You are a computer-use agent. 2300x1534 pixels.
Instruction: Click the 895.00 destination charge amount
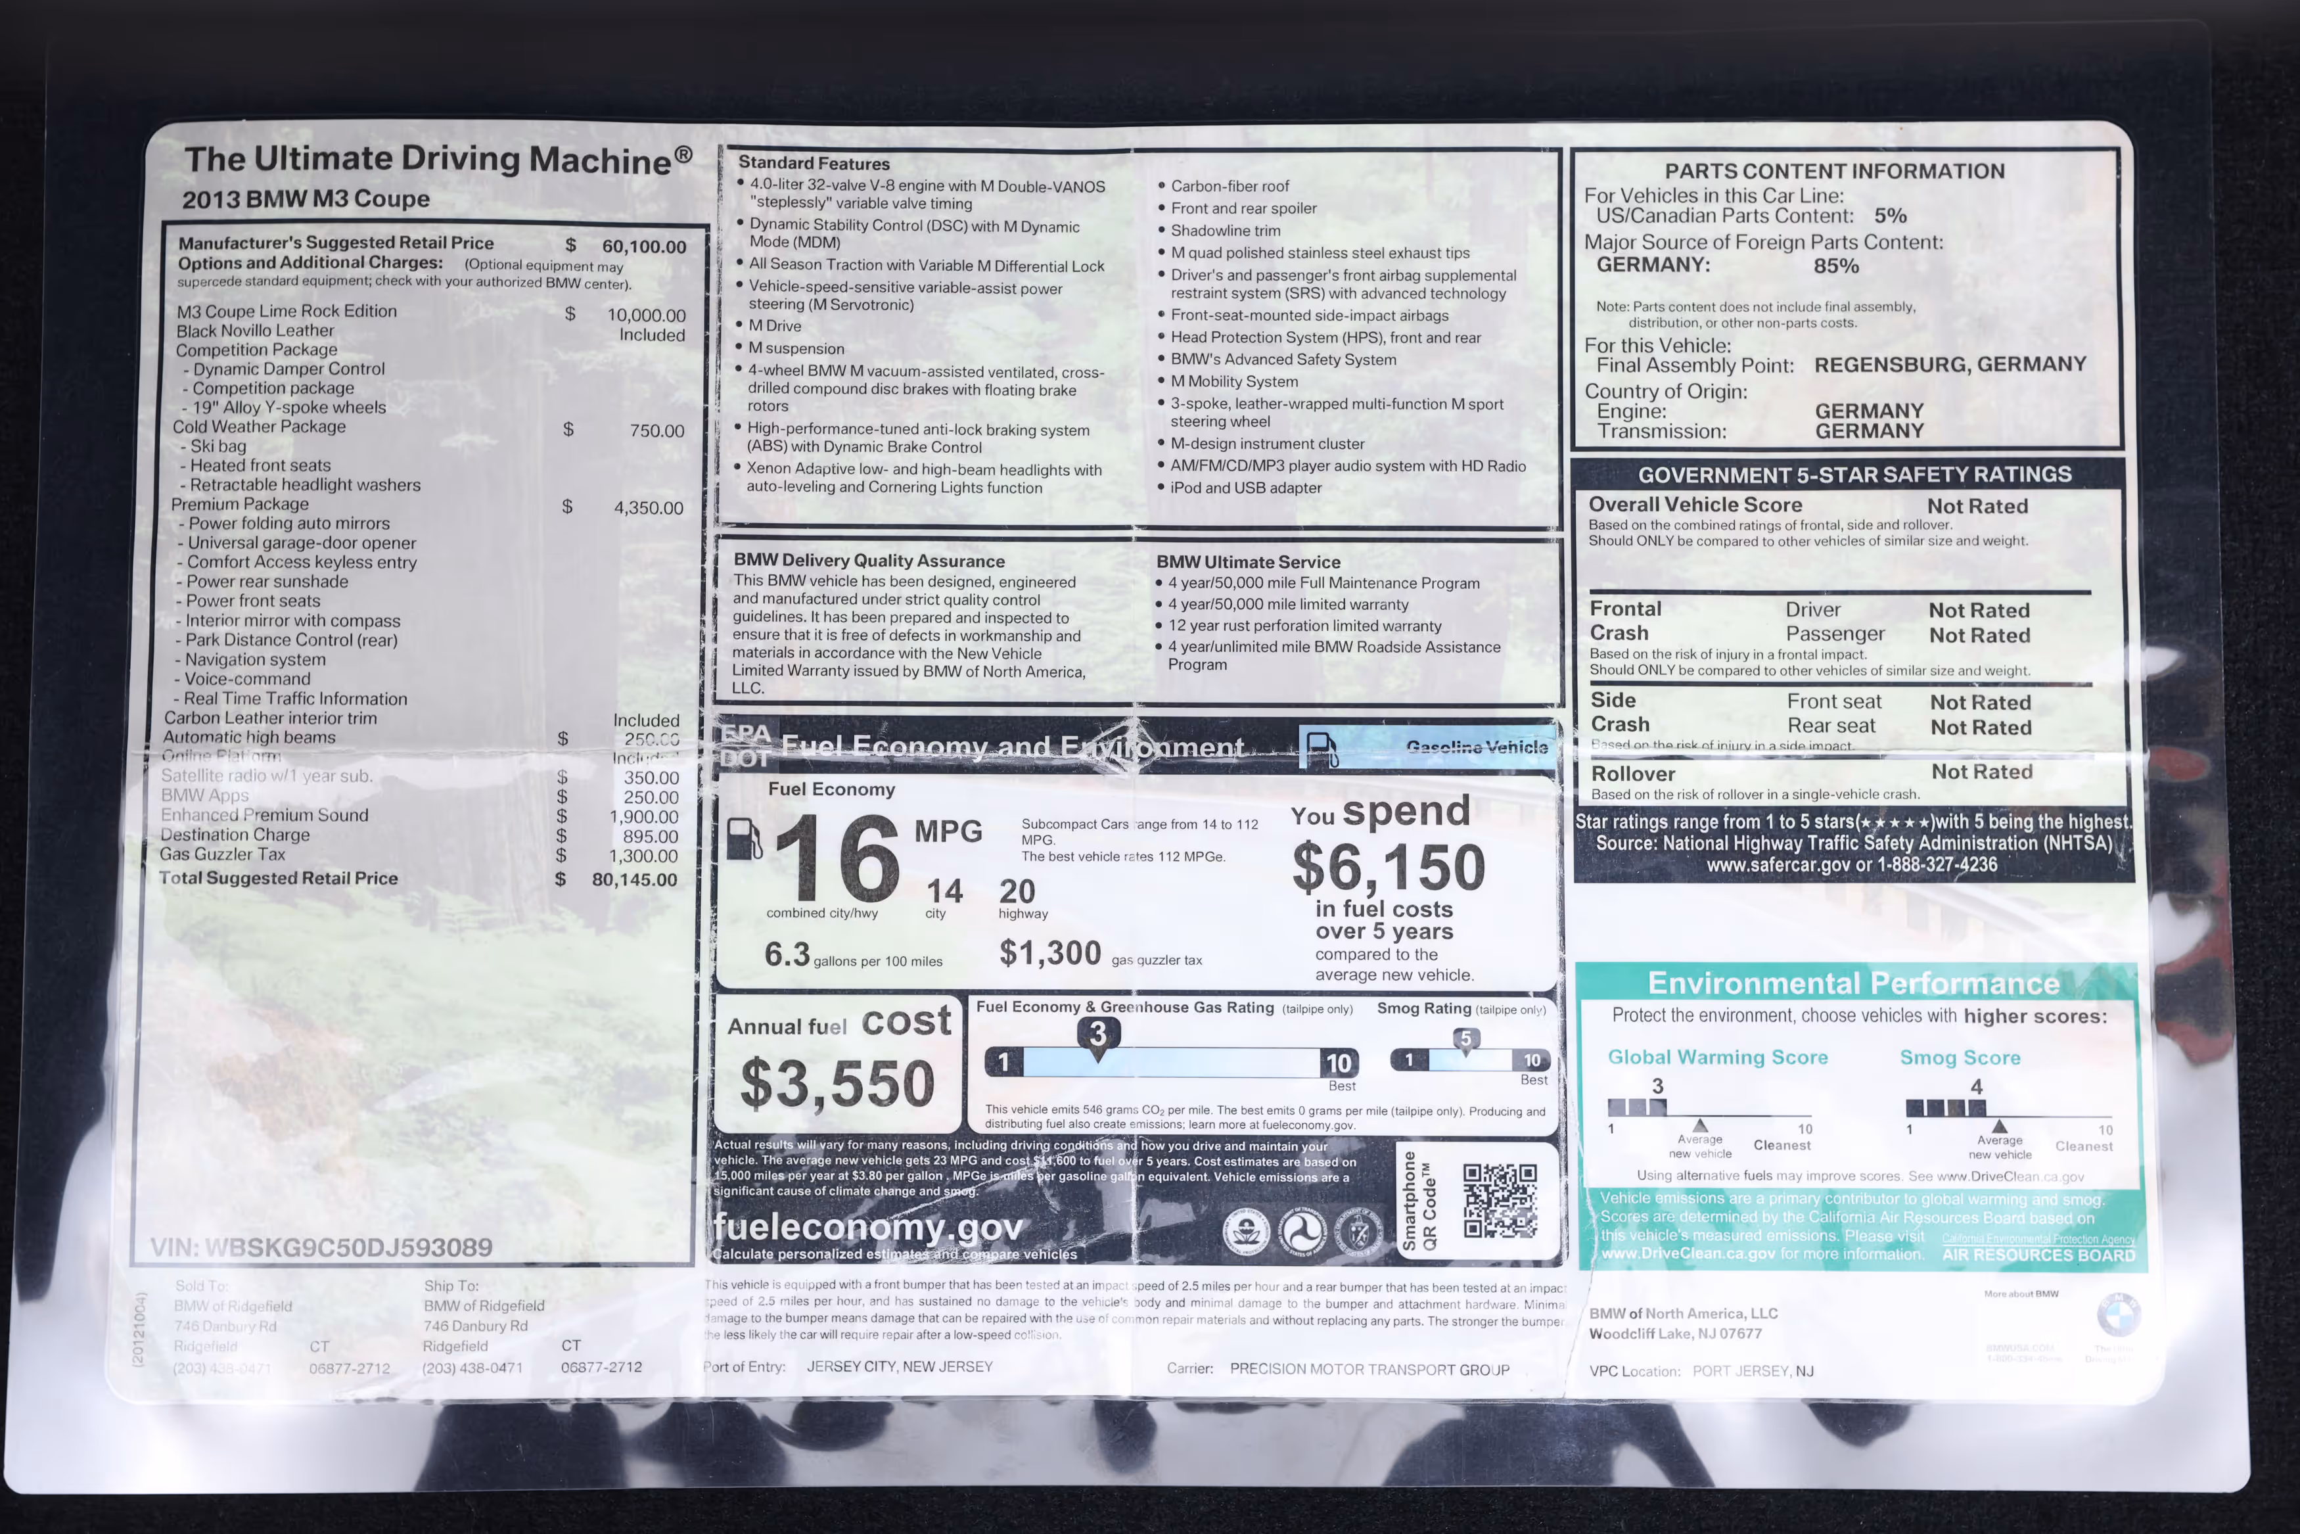click(651, 837)
